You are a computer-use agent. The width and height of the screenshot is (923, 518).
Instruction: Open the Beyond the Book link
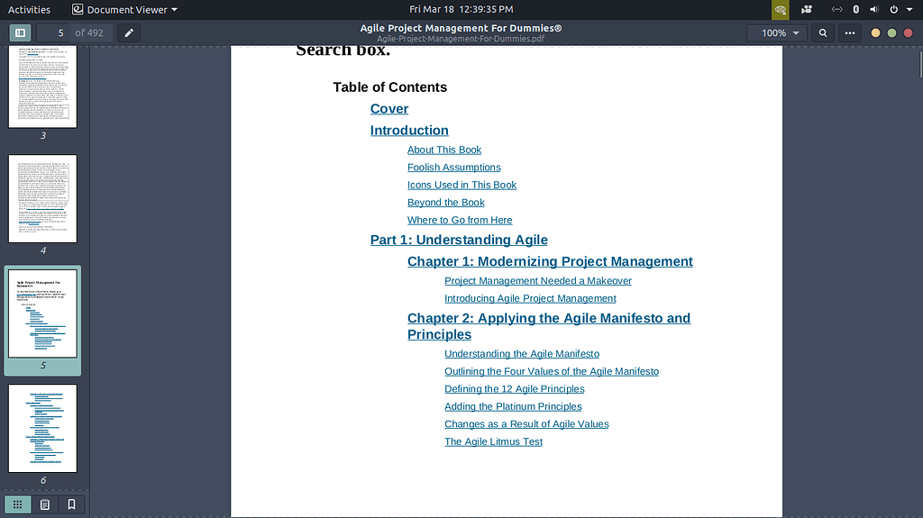[445, 203]
